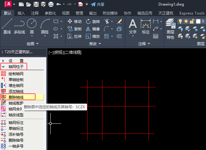Open quick access toolbar customize dropdown
Screen dimensions: 206x150
click(x=87, y=4)
